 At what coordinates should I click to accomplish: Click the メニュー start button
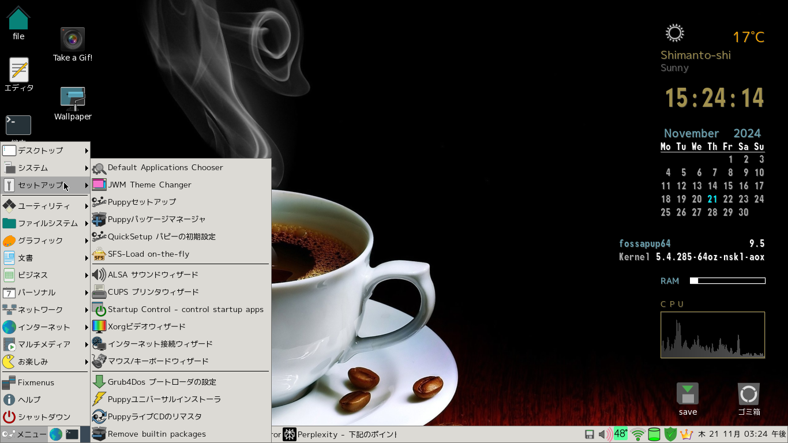point(24,434)
